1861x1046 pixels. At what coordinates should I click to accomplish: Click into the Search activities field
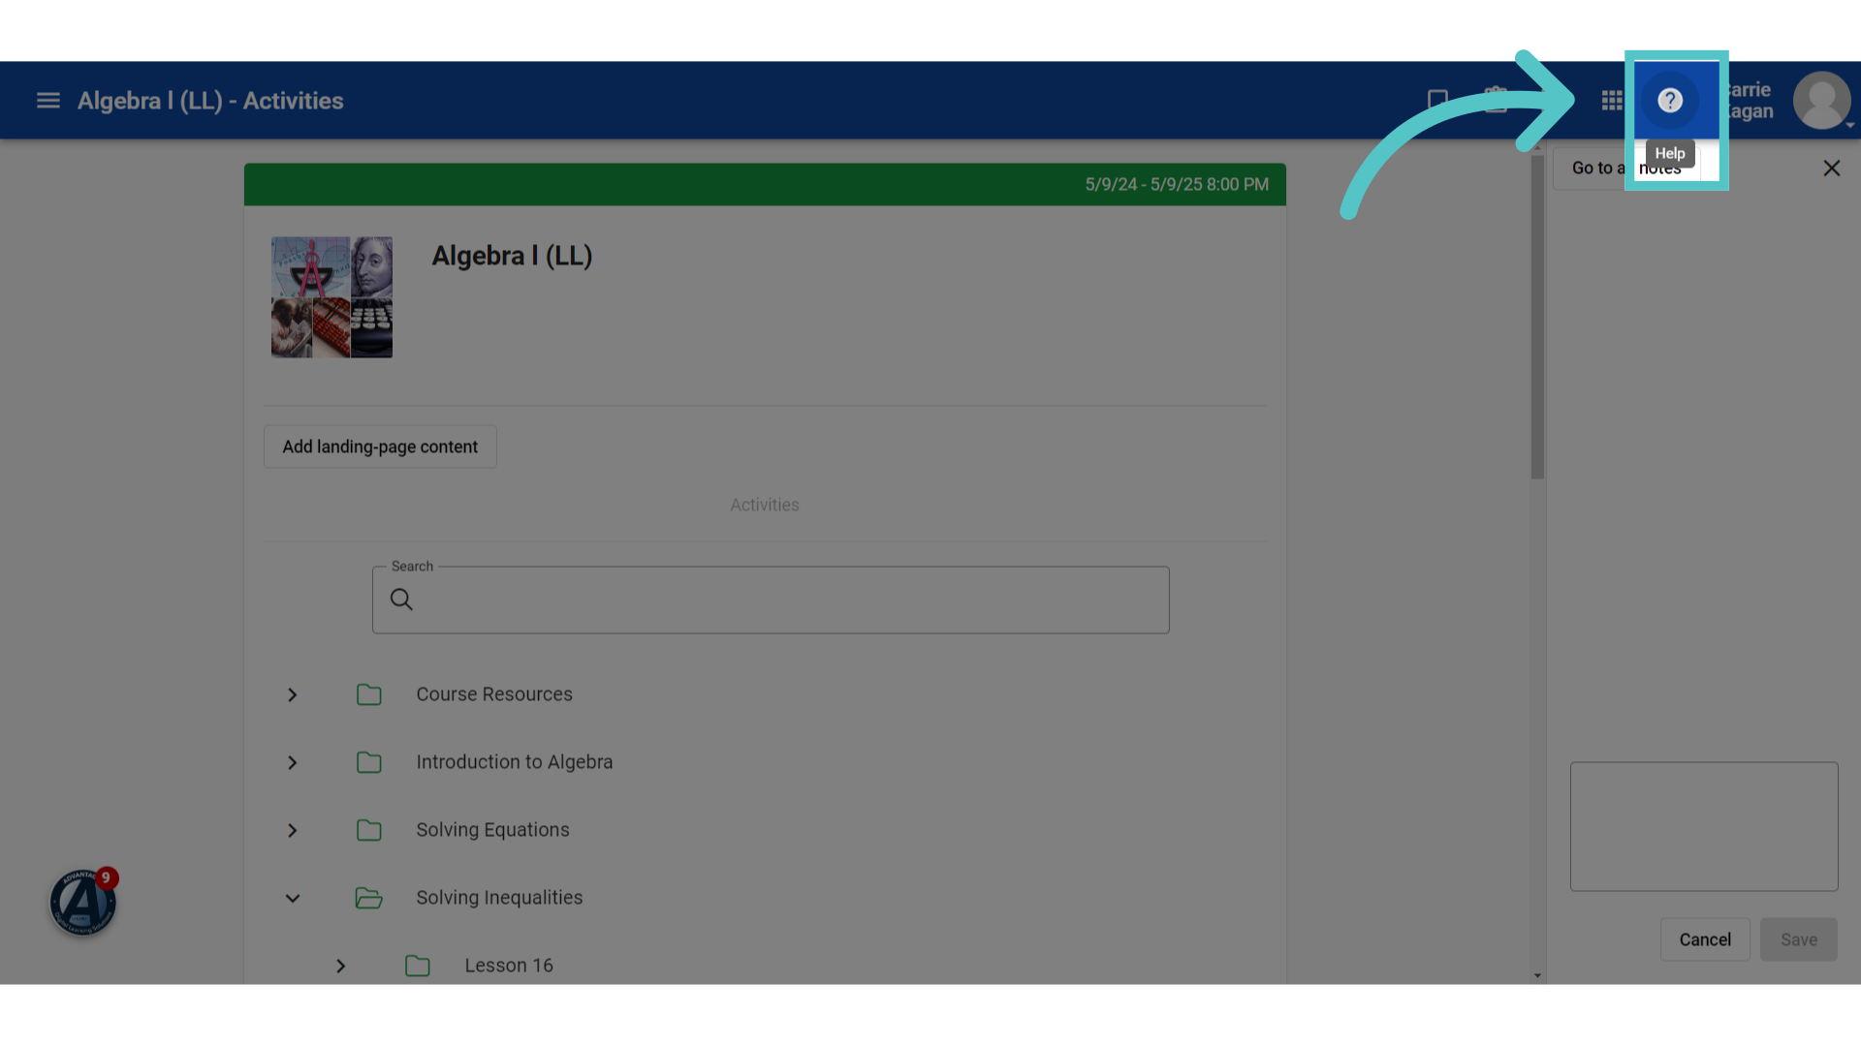coord(771,600)
